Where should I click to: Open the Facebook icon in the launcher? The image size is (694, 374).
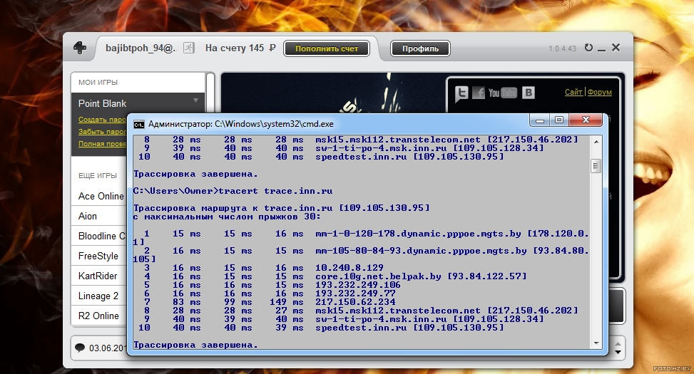pos(479,93)
